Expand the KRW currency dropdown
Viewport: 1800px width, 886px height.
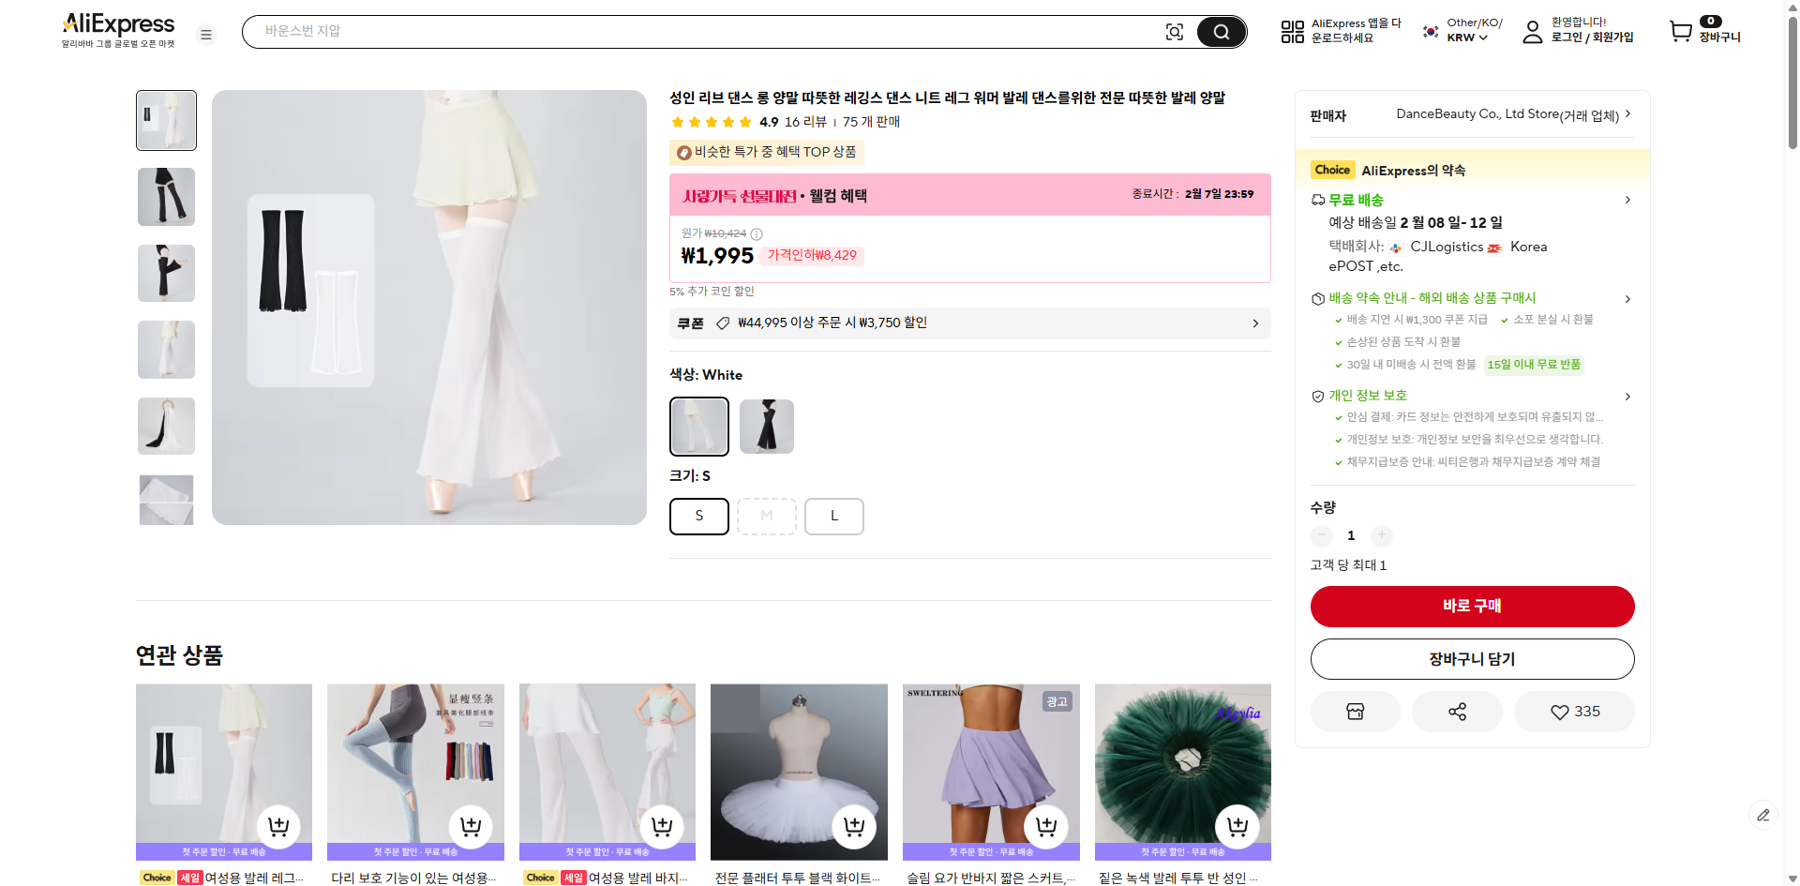tap(1462, 38)
